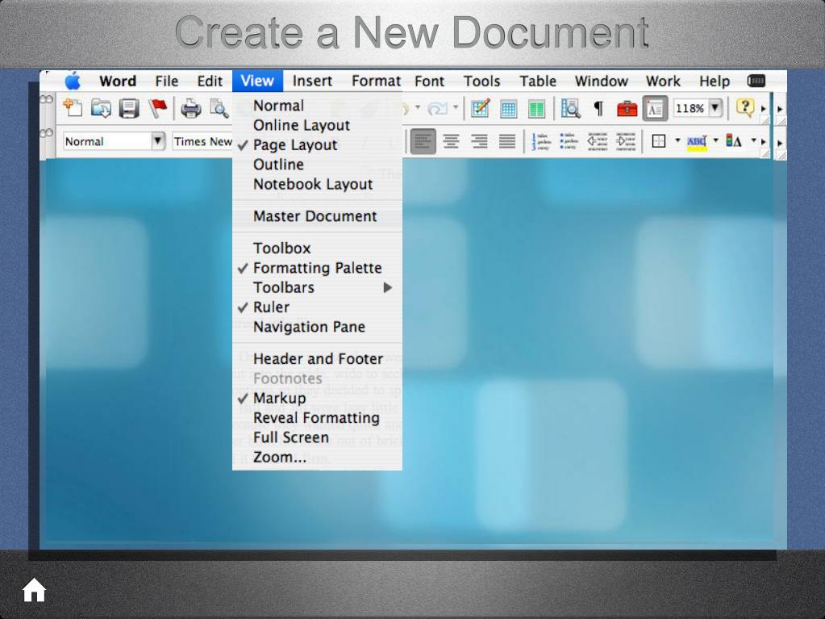Click the red Flag for Follow Up icon
Screen dimensions: 825x619
coord(157,108)
